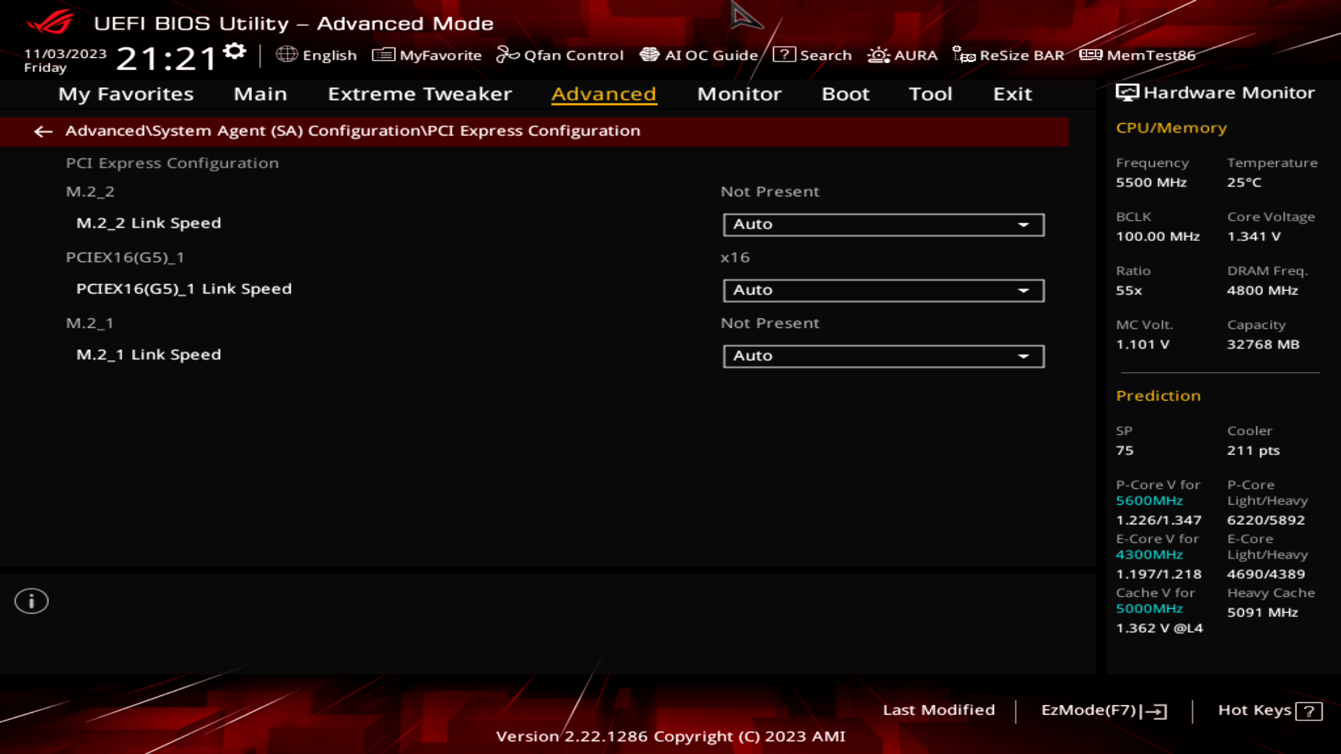Open the clock settings gear
Screen dimensions: 1341x754
235,50
